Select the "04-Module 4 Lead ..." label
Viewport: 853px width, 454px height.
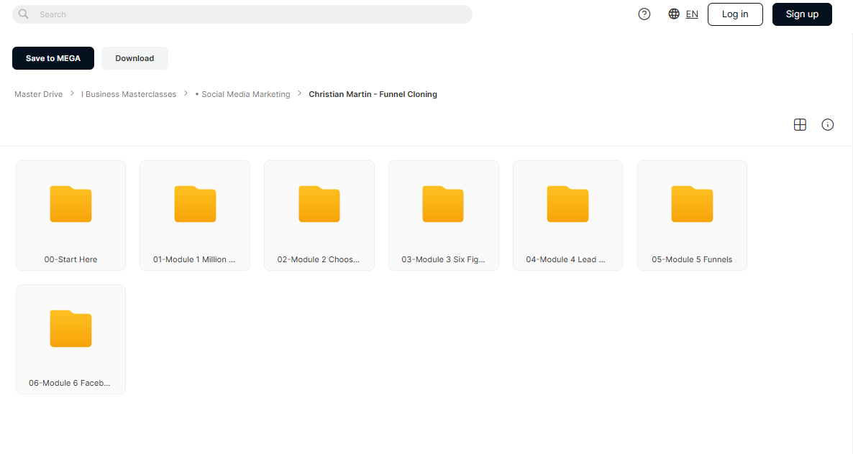point(566,259)
